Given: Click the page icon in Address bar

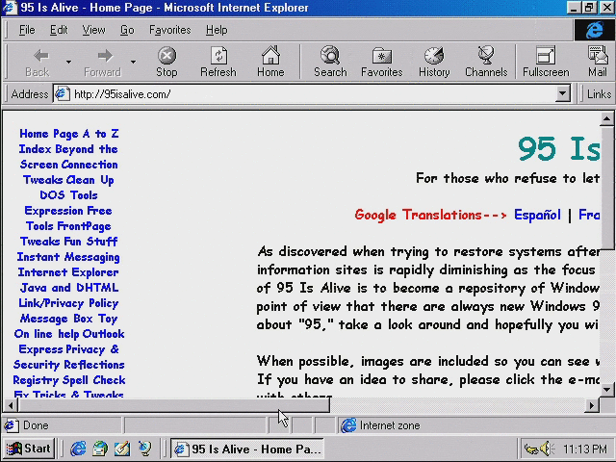Looking at the screenshot, I should click(62, 94).
